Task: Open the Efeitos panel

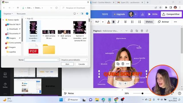Action: [149, 22]
